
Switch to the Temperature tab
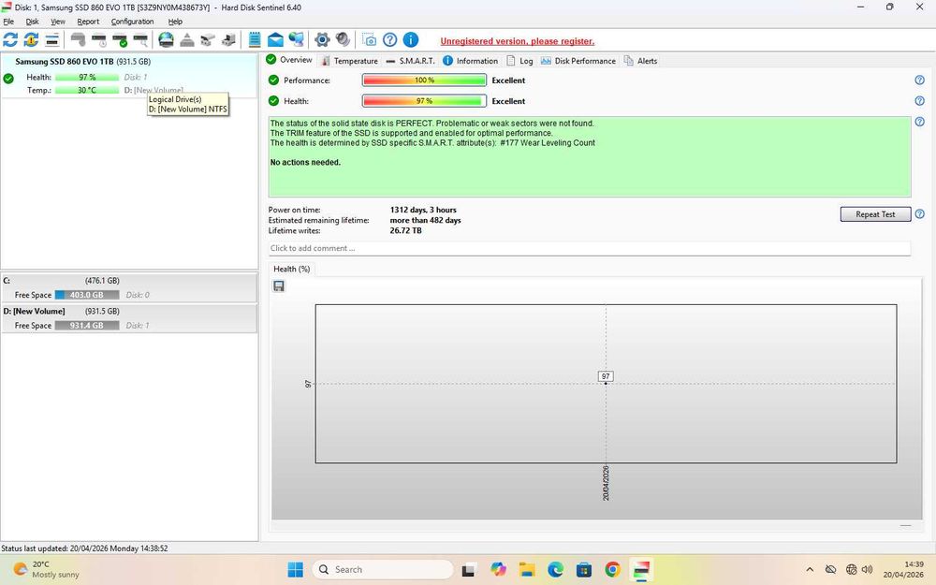pos(349,61)
